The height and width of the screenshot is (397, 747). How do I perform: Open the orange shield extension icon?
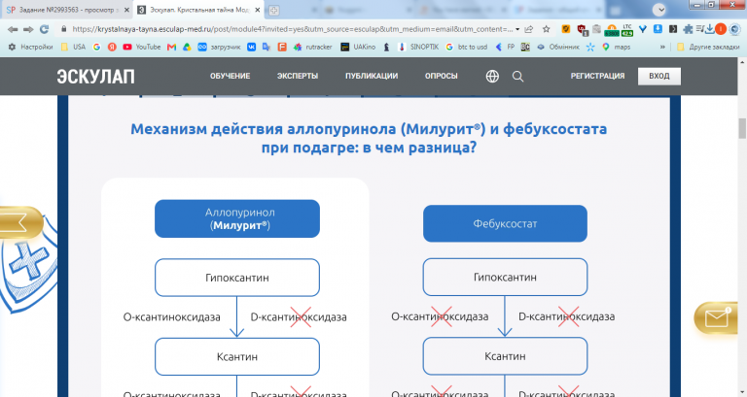click(565, 29)
